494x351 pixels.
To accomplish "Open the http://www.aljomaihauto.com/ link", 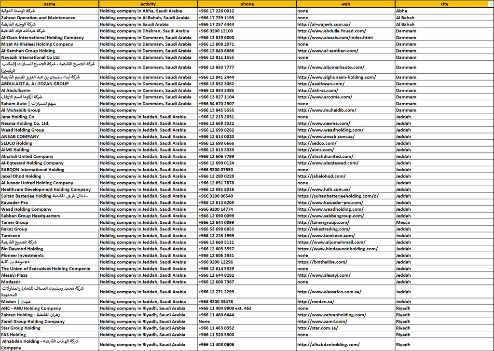I will point(331,67).
